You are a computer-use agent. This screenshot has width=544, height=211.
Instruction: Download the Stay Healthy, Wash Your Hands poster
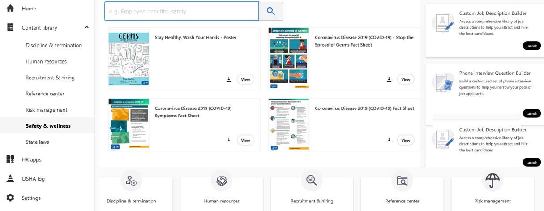(x=229, y=79)
